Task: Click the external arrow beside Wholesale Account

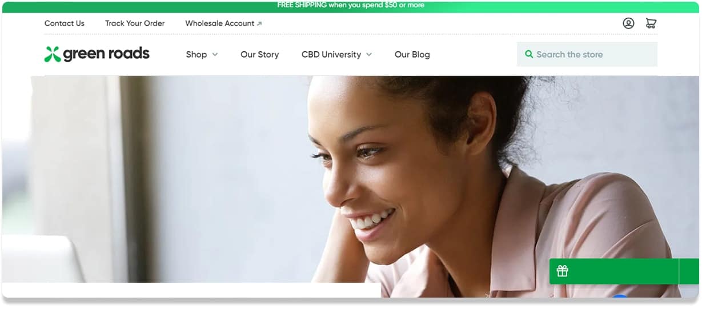Action: [x=259, y=24]
